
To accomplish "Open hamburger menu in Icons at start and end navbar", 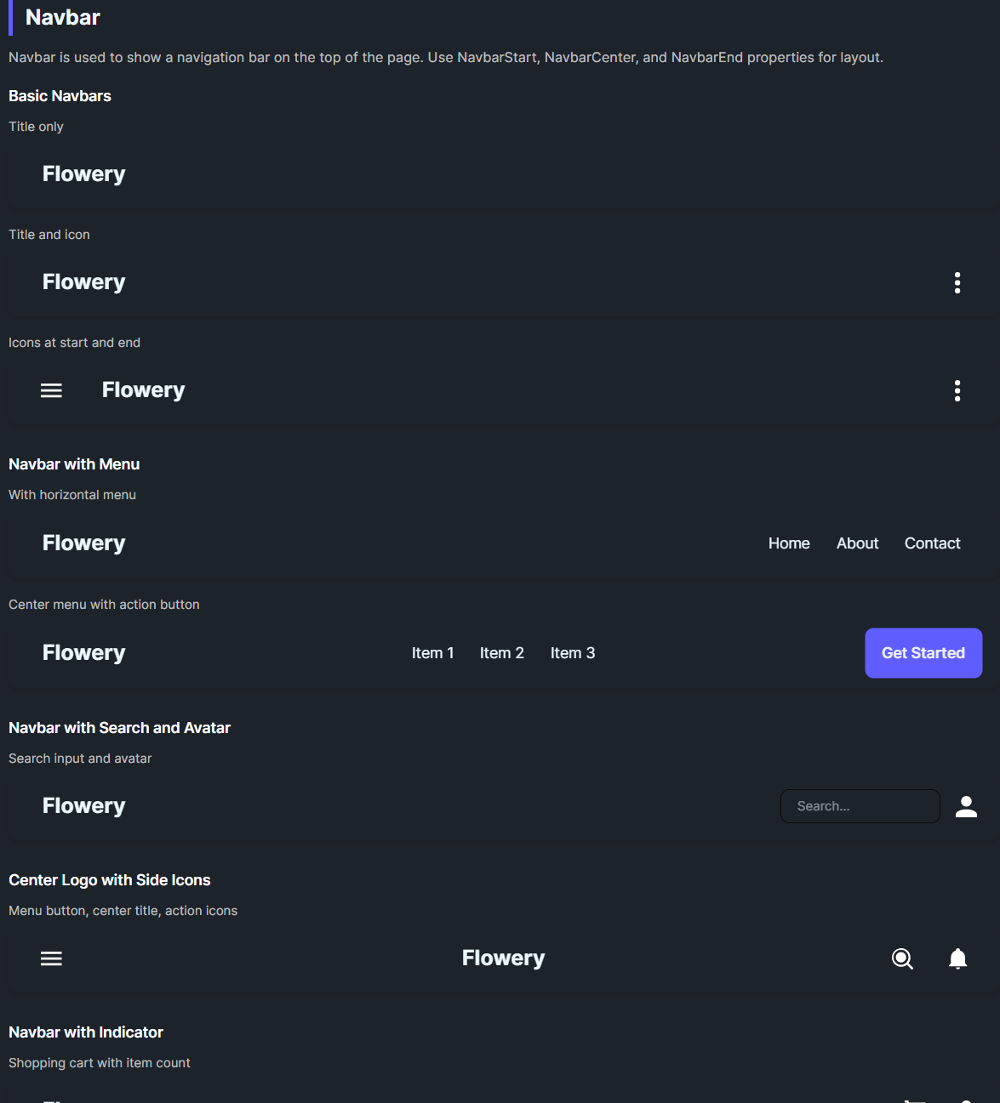I will tap(51, 390).
